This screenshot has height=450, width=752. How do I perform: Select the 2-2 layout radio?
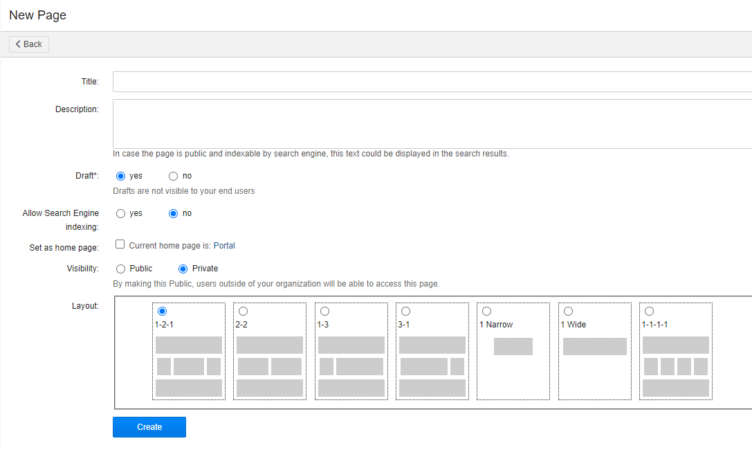point(243,312)
